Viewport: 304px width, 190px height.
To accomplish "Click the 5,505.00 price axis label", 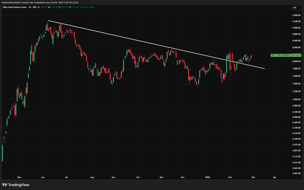I will (x=296, y=168).
